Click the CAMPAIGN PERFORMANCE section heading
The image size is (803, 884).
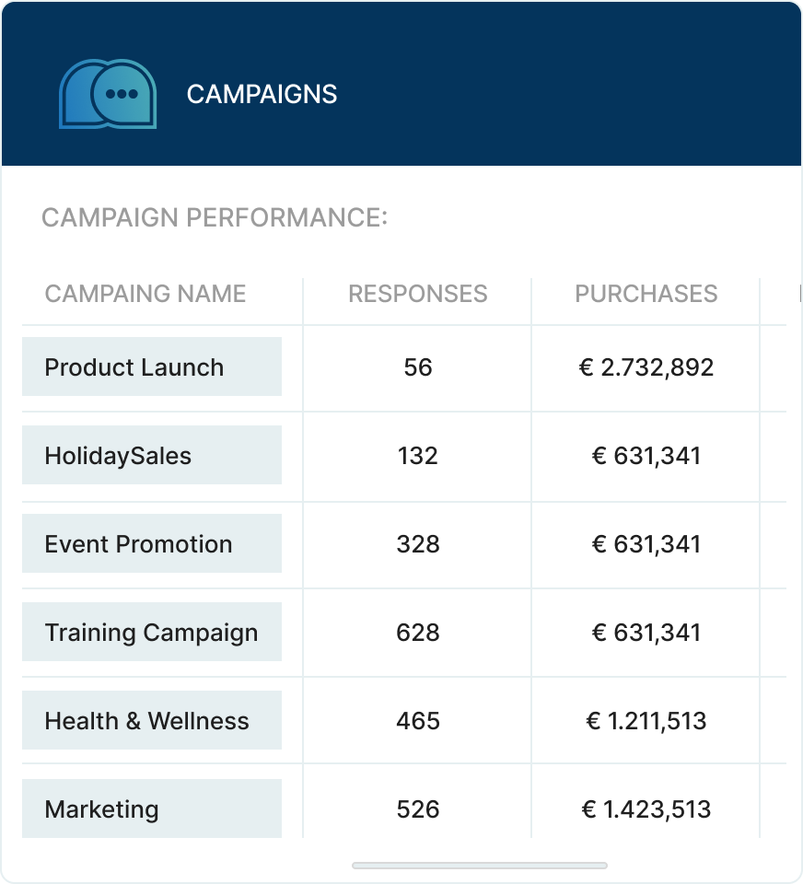click(215, 218)
